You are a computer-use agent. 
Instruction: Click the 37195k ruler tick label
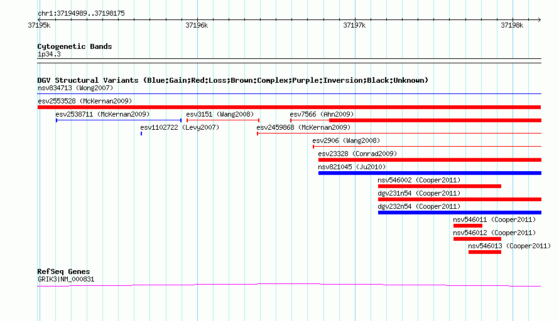(x=39, y=25)
